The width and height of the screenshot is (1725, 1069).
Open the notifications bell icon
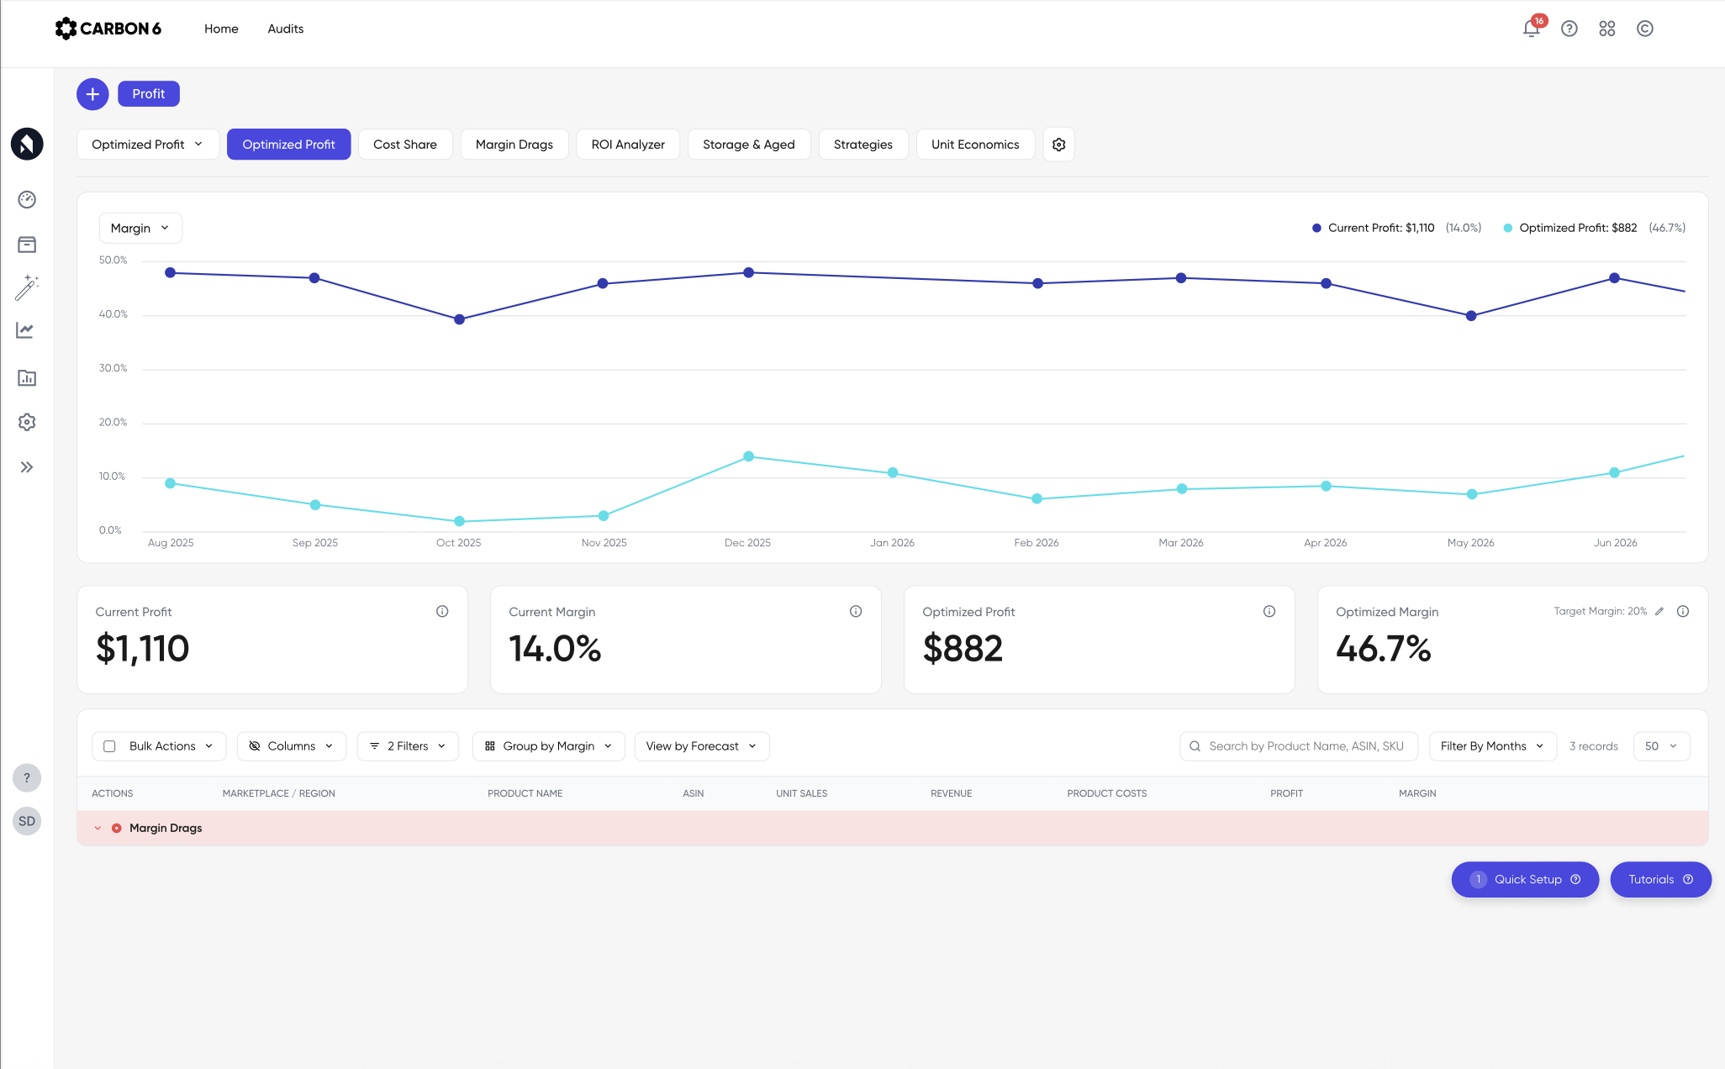click(x=1531, y=29)
